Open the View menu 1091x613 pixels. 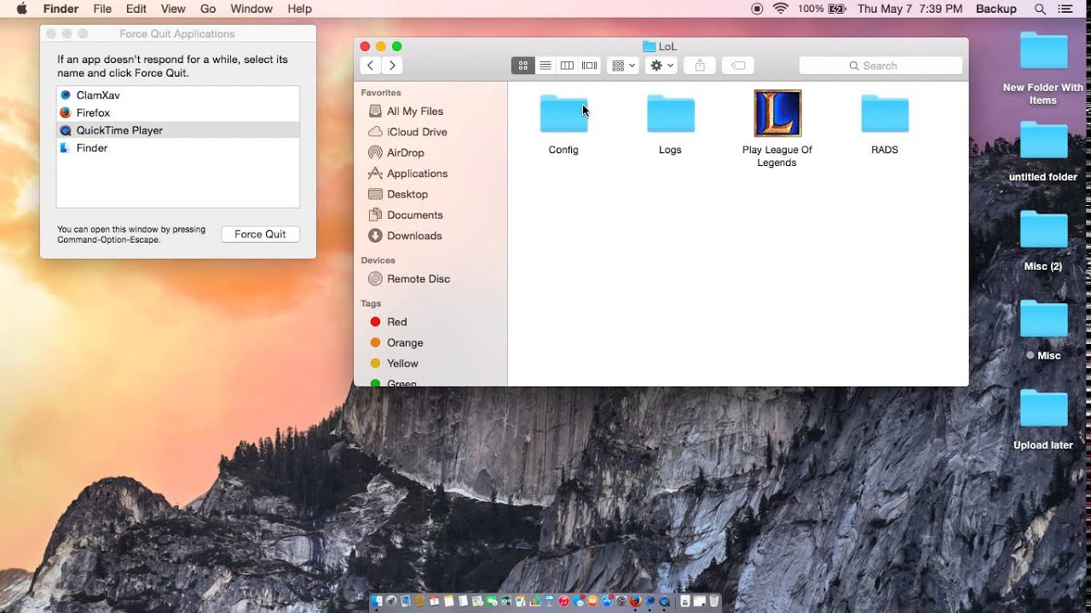173,9
